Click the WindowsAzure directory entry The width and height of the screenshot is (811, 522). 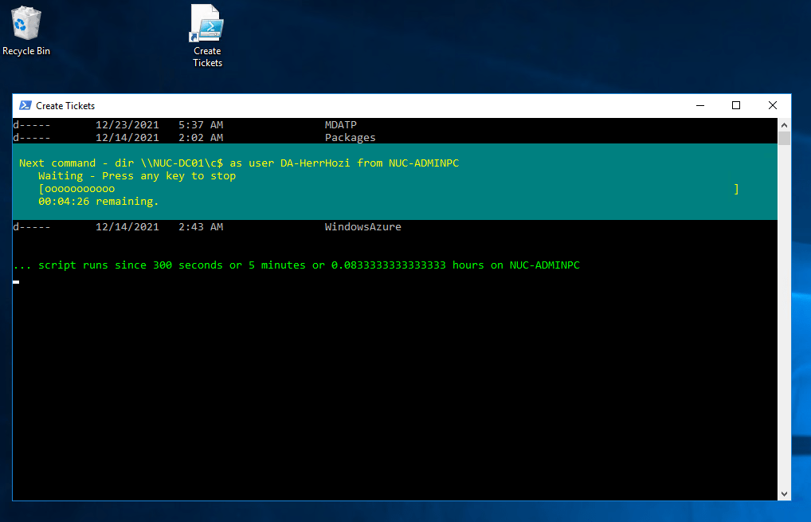click(362, 227)
